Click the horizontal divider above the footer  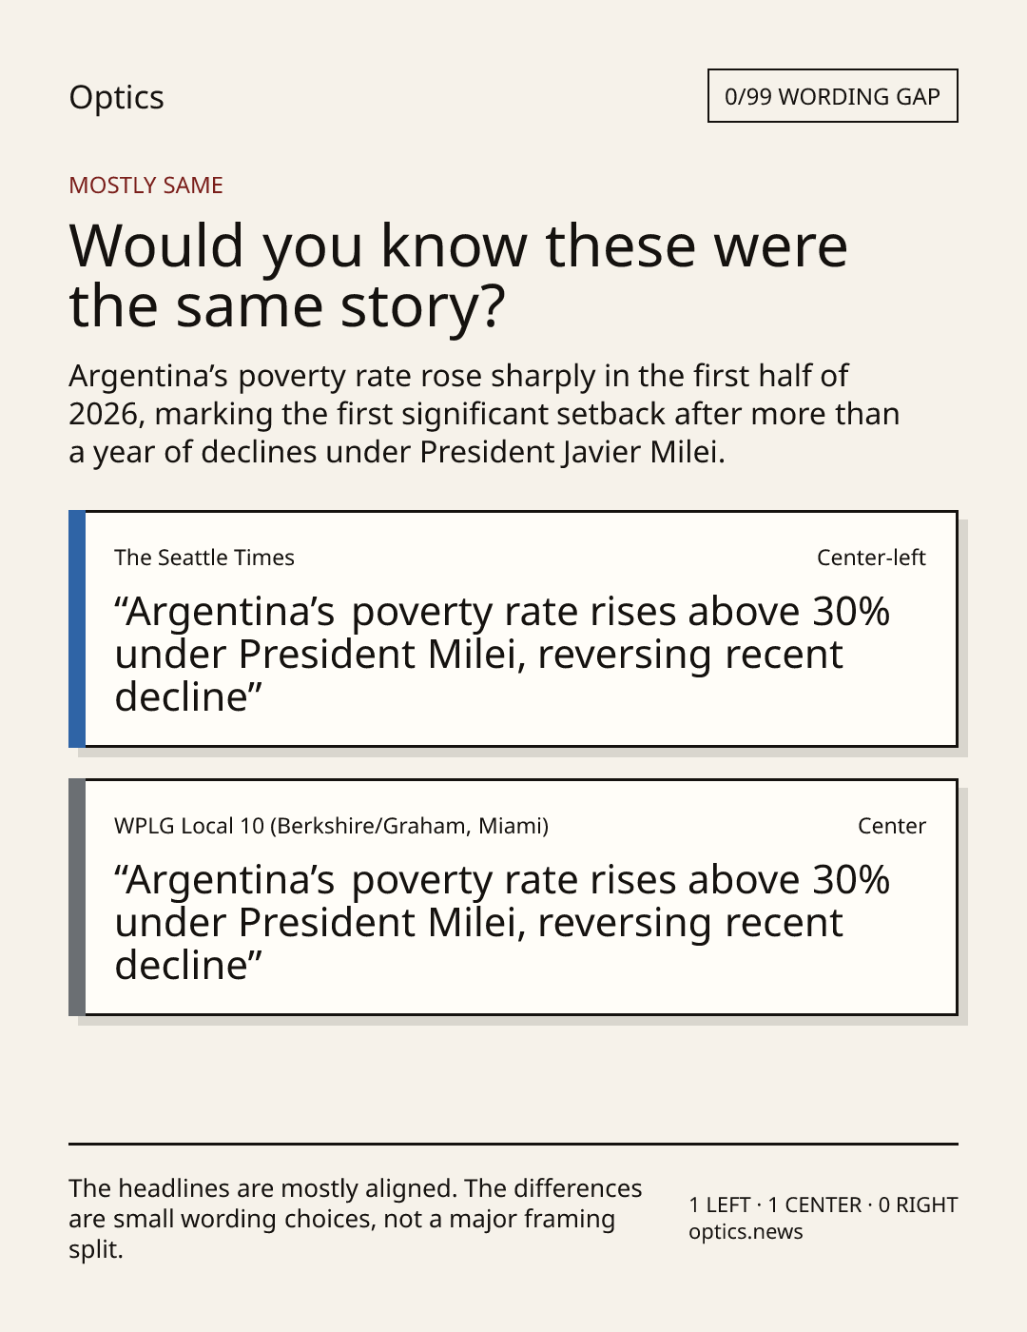click(x=513, y=1144)
